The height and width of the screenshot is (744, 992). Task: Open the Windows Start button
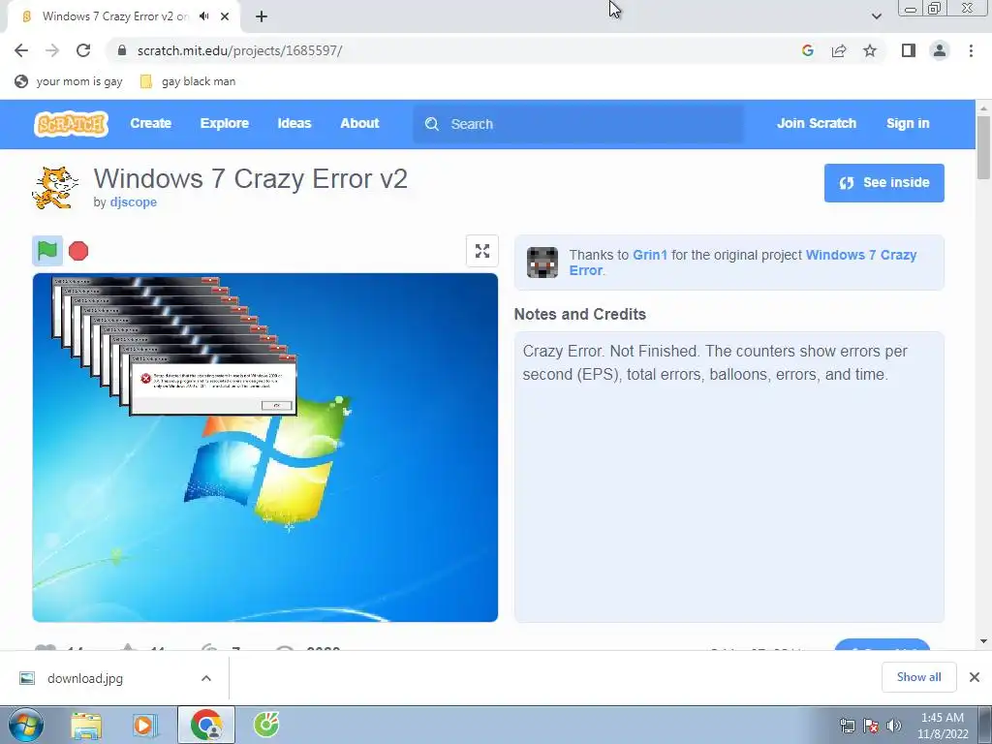coord(24,725)
